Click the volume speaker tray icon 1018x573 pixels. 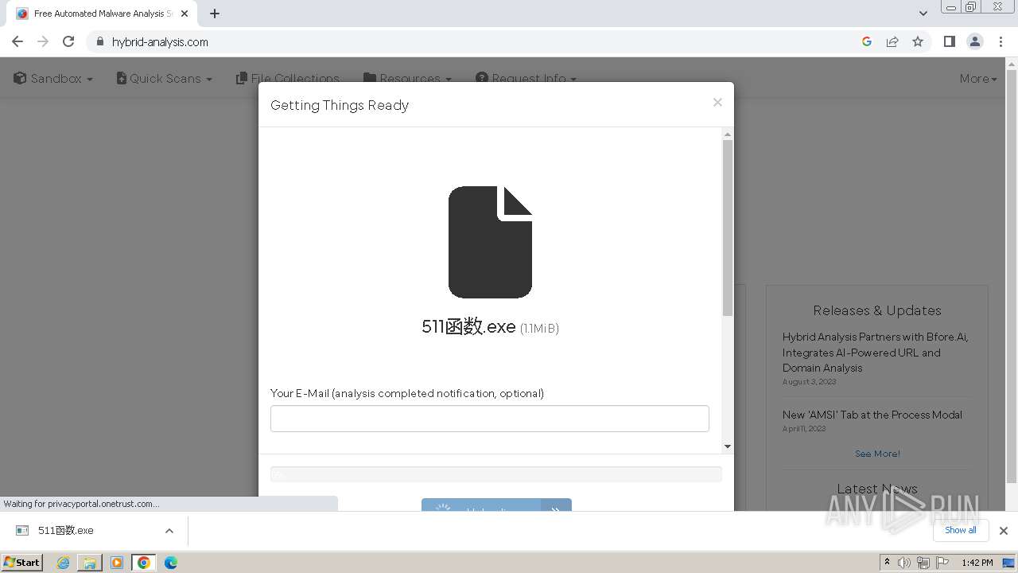[904, 563]
